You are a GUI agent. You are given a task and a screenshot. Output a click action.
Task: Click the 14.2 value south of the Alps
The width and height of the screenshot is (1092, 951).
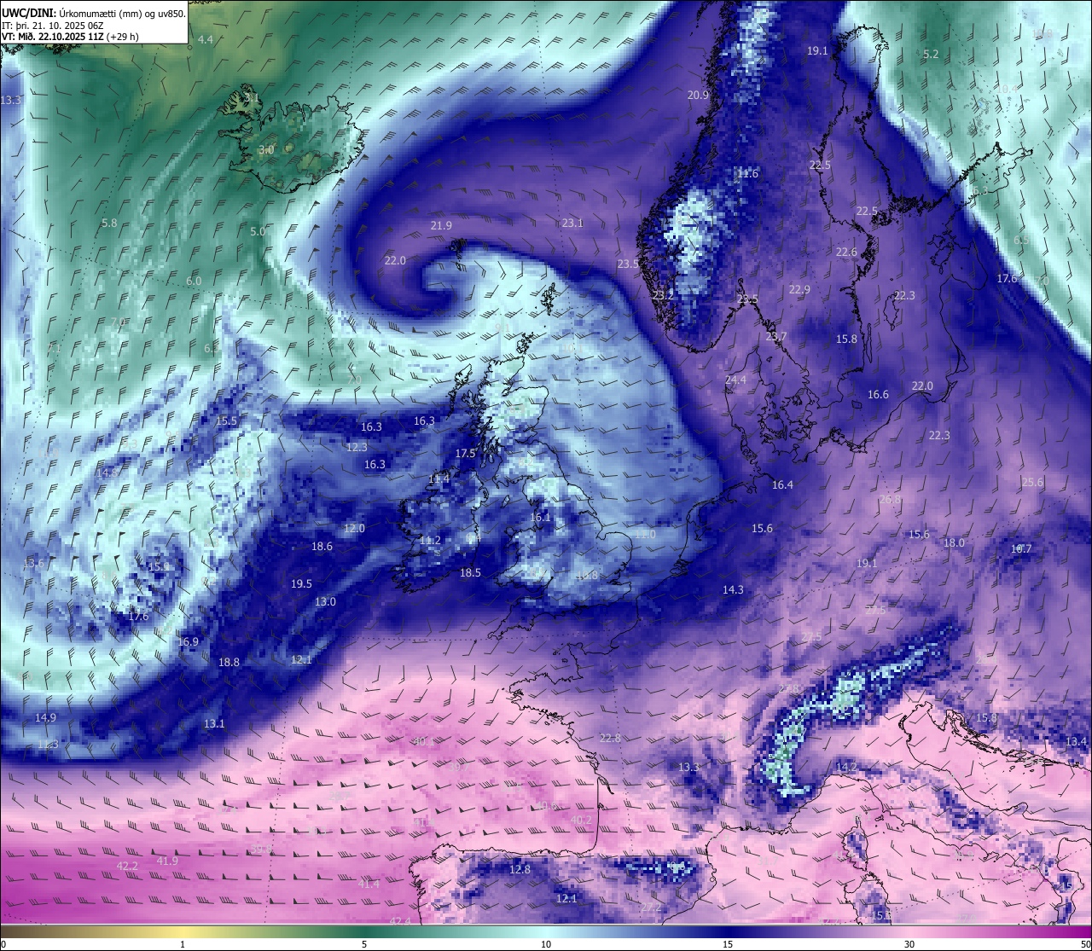[x=845, y=768]
